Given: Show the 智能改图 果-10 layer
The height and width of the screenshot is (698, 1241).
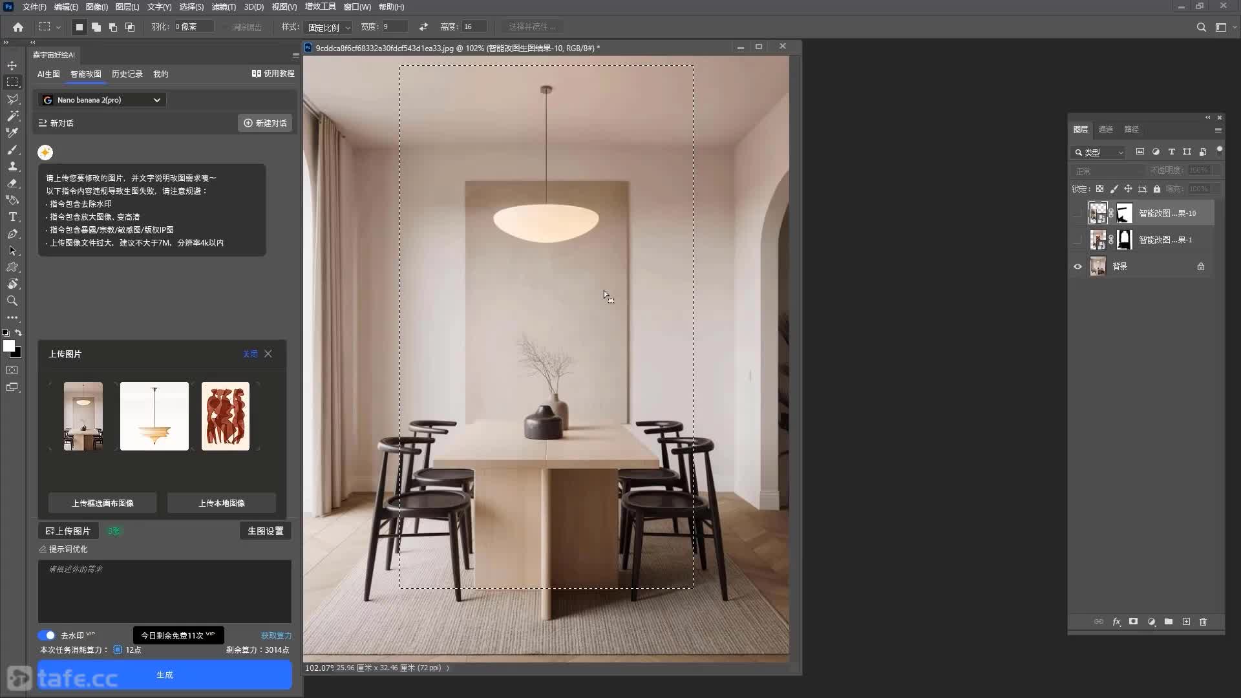Looking at the screenshot, I should [1077, 213].
